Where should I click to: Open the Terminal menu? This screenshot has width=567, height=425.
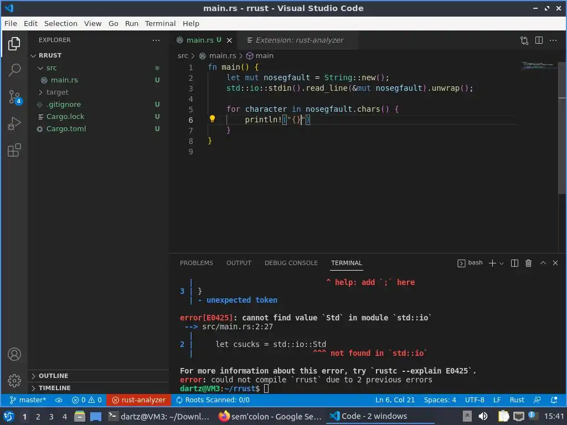(x=160, y=23)
